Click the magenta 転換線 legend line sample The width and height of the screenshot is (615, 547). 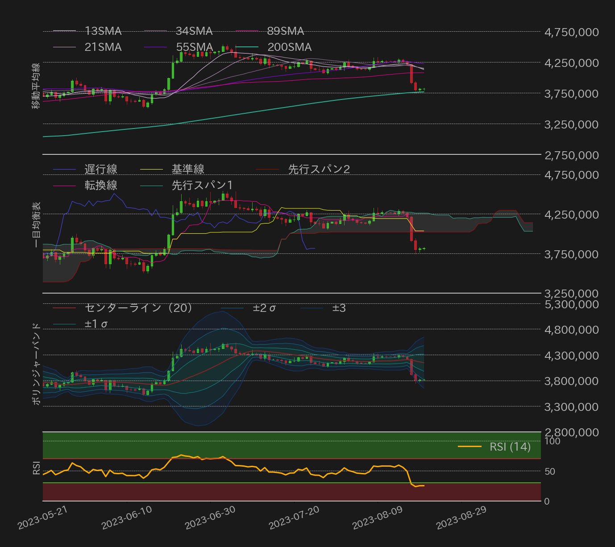(65, 186)
